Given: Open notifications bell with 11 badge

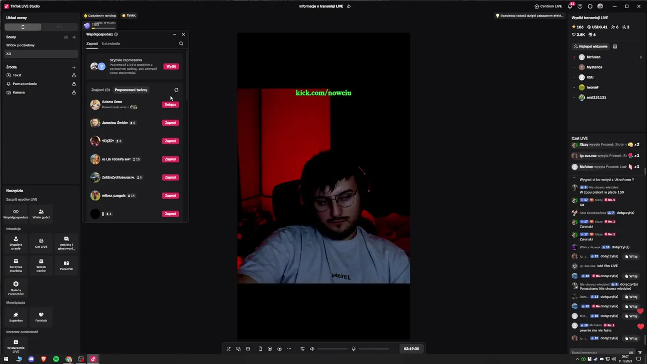Looking at the screenshot, I should click(570, 6).
